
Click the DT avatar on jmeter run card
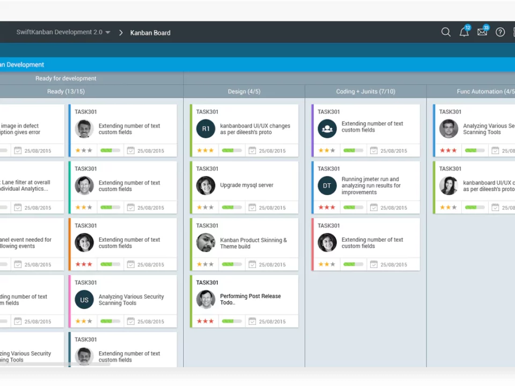(327, 185)
